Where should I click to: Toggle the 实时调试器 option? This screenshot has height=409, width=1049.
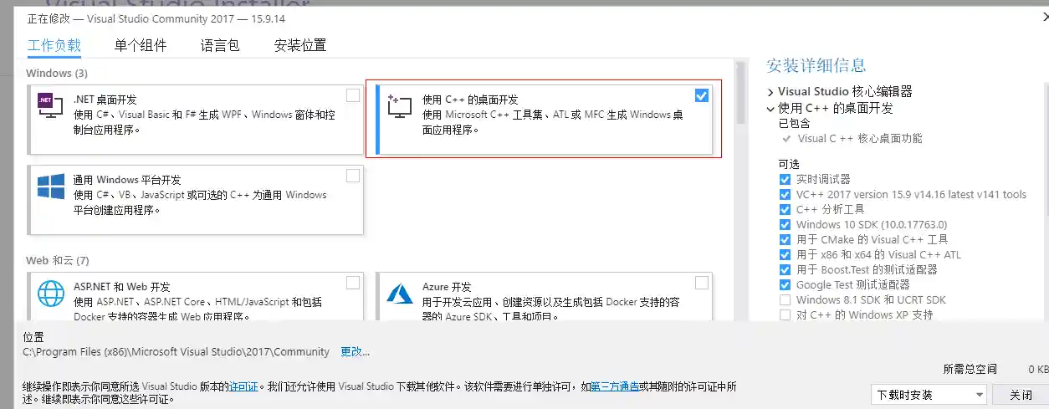click(785, 179)
